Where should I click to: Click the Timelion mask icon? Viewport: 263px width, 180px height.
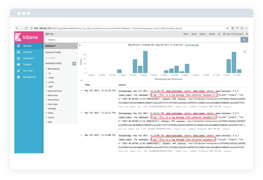pyautogui.click(x=19, y=65)
